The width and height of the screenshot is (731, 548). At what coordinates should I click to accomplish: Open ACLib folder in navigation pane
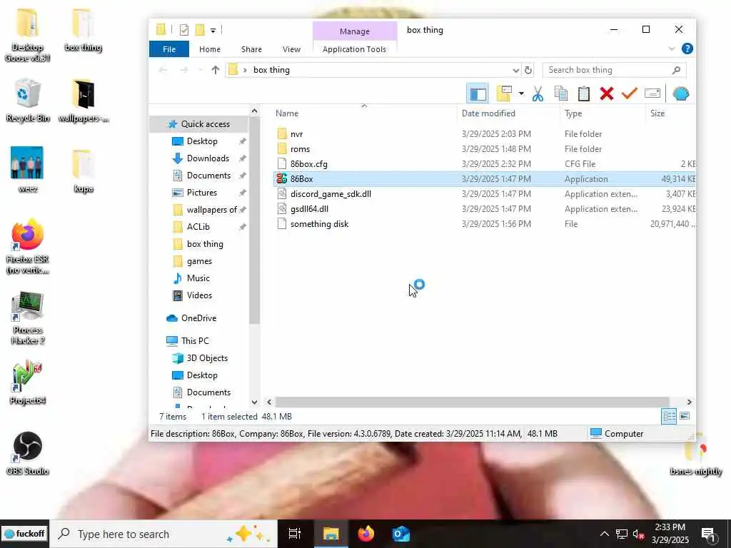[198, 227]
